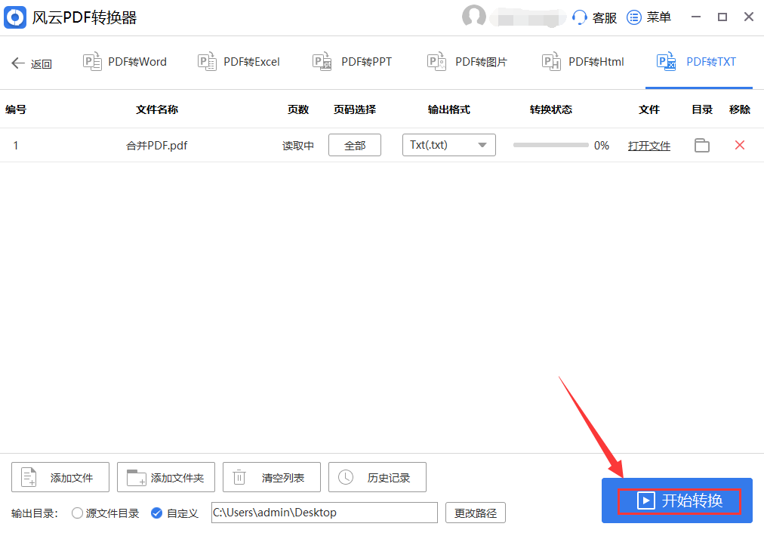764x539 pixels.
Task: Click the 0% progress value
Action: 602,146
